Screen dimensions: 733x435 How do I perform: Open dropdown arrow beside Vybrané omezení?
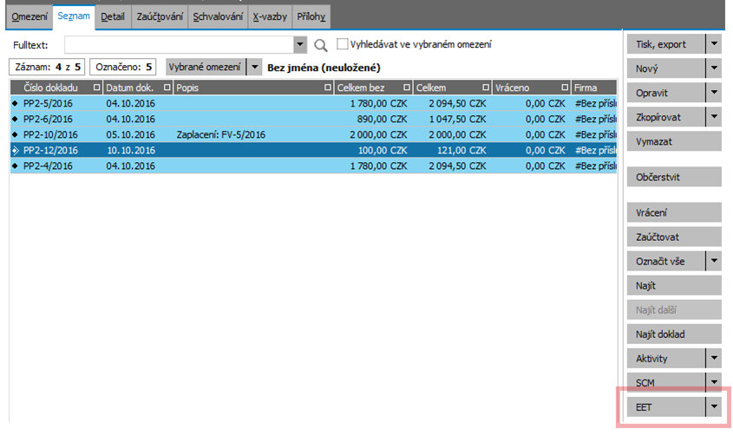point(254,67)
